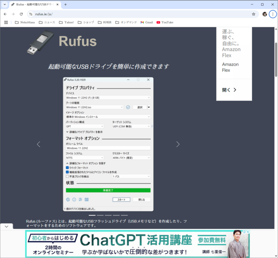The height and width of the screenshot is (258, 278).
Task: Open the apps grid icon in bookmarks bar
Action: [x=6, y=22]
